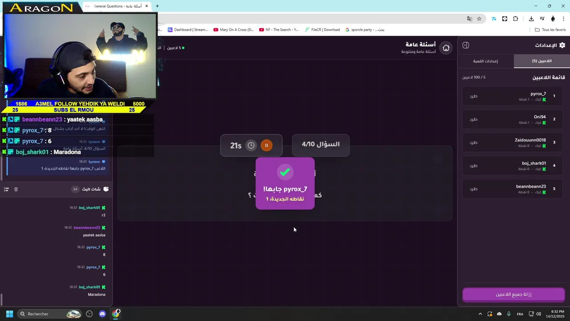Click the square extension icon after 7TV
This screenshot has width=570, height=321.
505,19
